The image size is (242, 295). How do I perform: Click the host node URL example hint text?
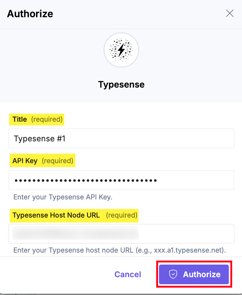[x=119, y=250]
